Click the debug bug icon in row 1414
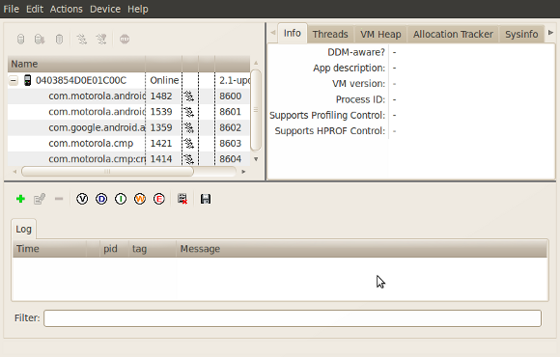Screen dimensions: 560x357 point(189,159)
